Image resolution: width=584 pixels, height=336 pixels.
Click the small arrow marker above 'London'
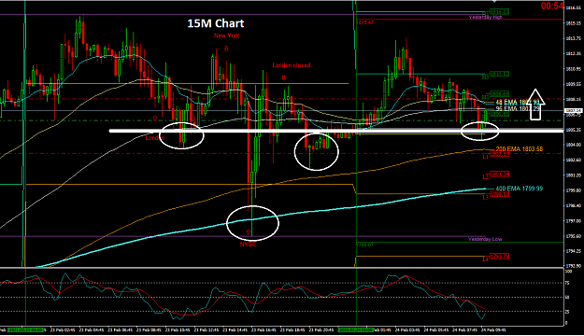point(155,118)
